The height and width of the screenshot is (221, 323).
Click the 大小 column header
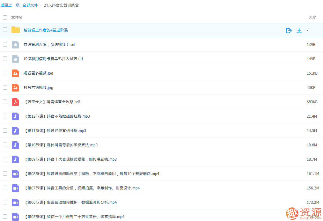(x=312, y=18)
